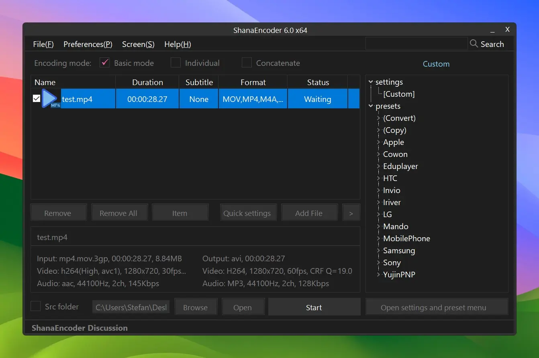Click the Search magnifier icon

474,44
